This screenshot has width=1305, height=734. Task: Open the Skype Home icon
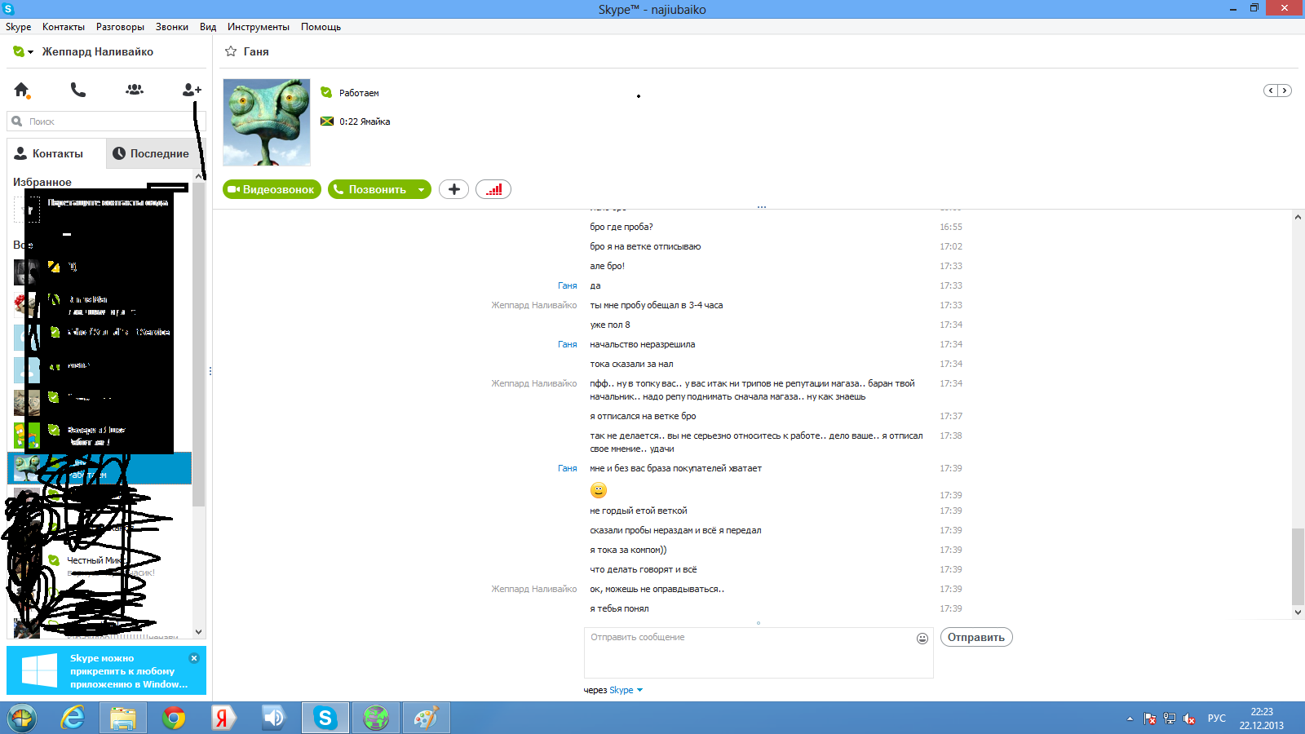(22, 90)
